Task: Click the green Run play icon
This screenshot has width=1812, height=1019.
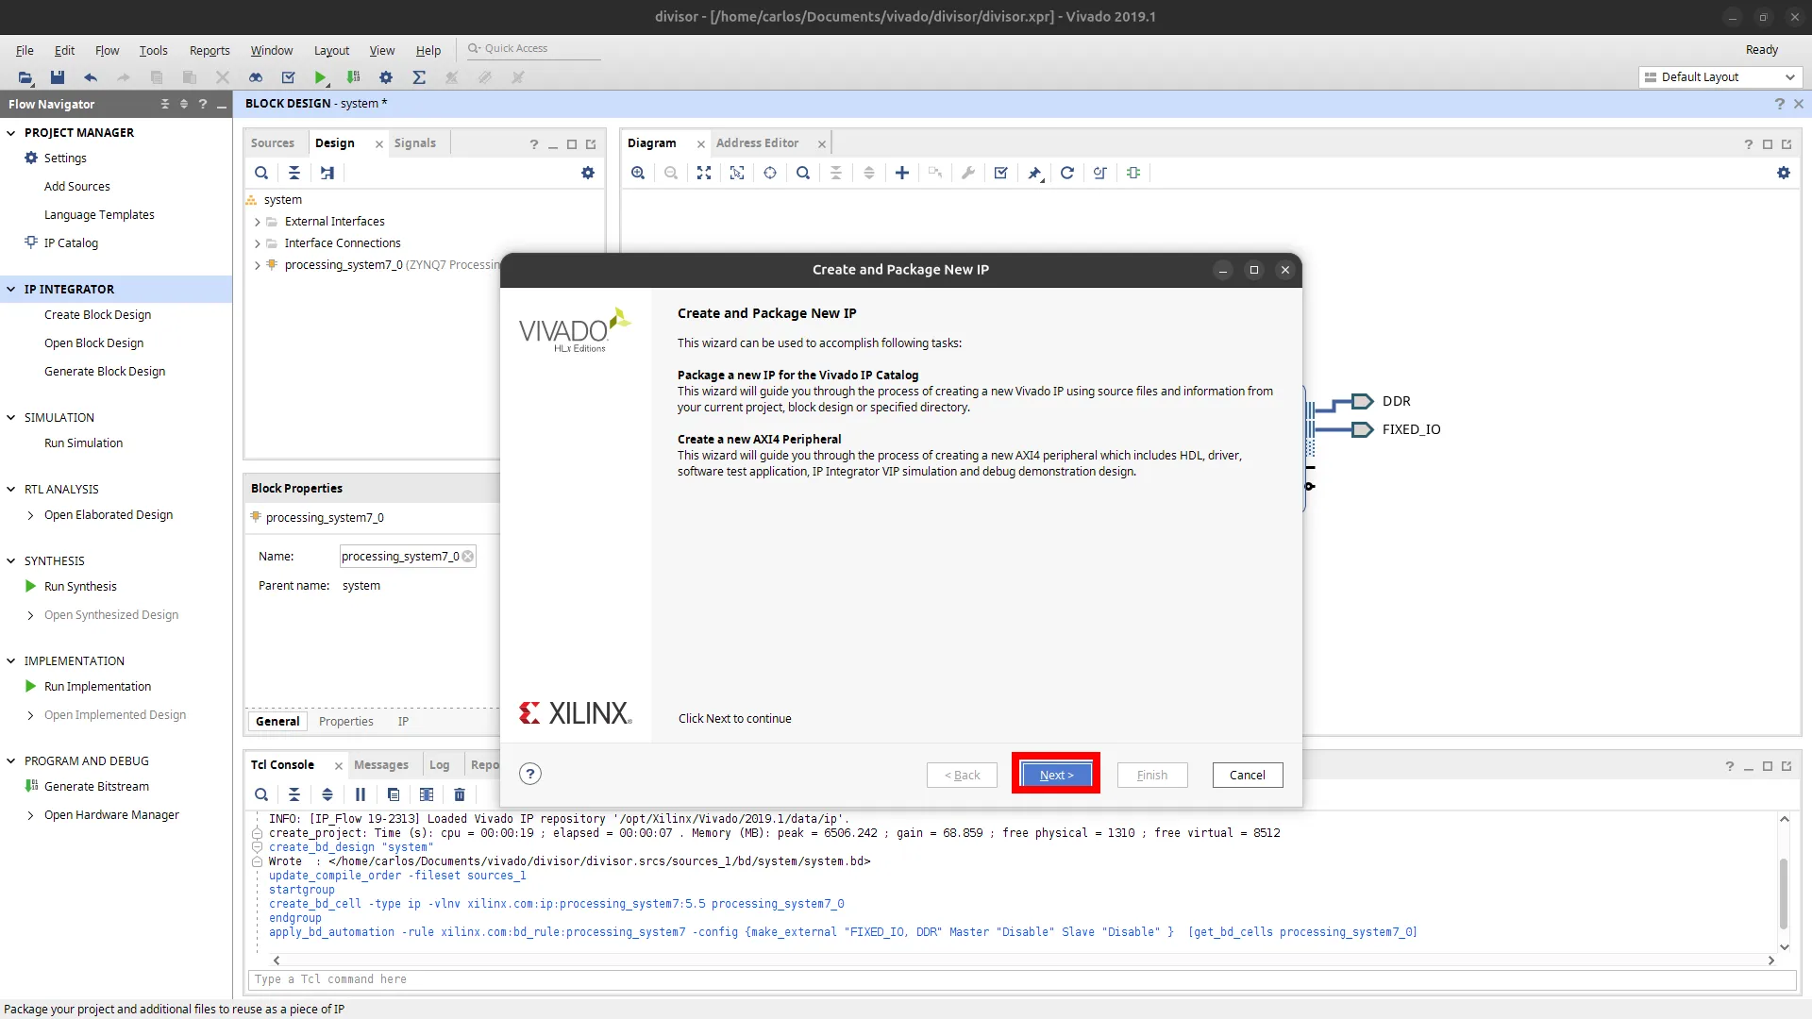Action: click(321, 77)
